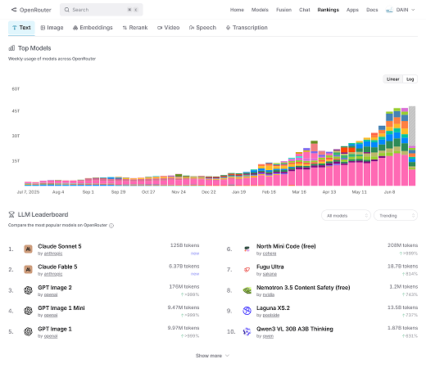Click the Search input field
Image resolution: width=426 pixels, height=377 pixels.
coord(102,10)
